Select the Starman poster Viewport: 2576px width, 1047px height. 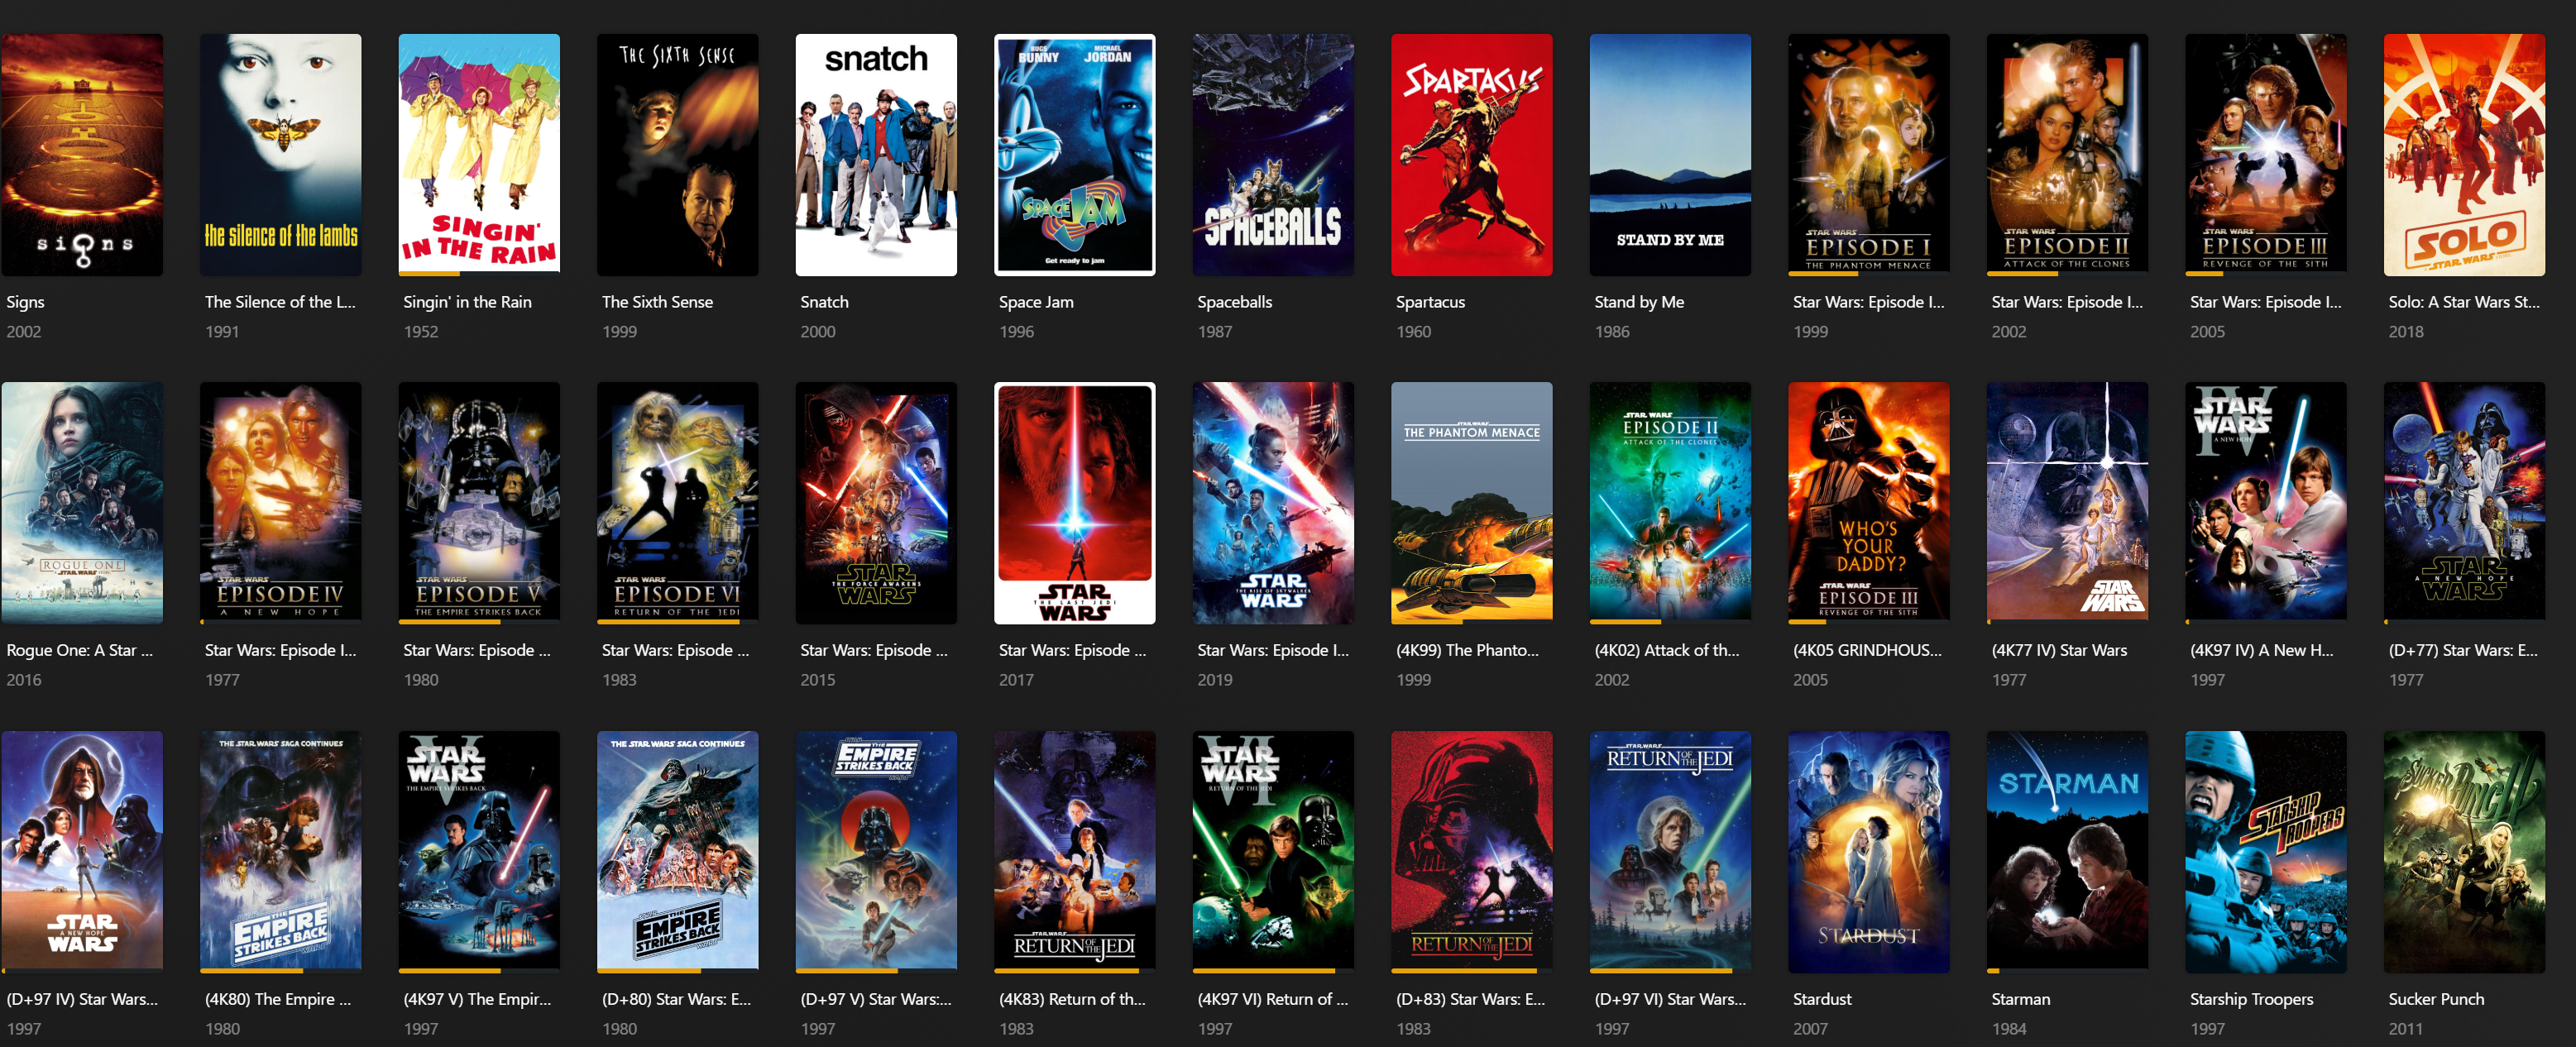[x=2067, y=852]
